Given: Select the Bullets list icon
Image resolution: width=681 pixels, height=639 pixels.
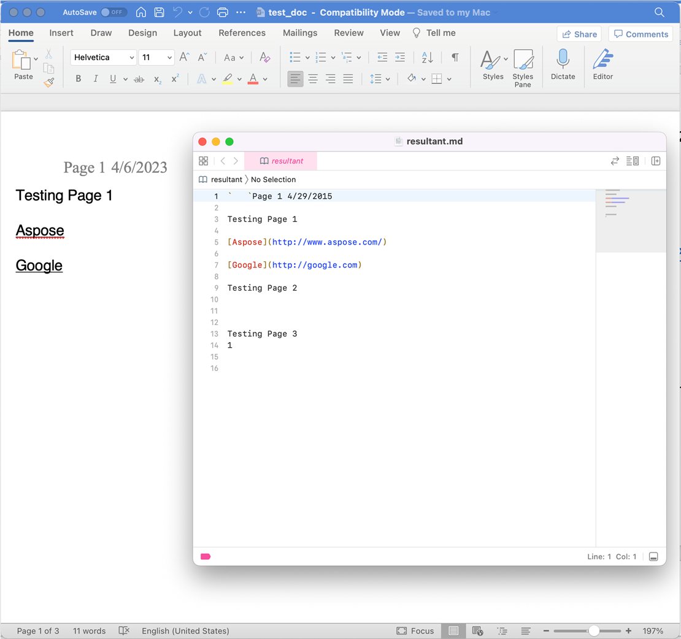Looking at the screenshot, I should (296, 57).
